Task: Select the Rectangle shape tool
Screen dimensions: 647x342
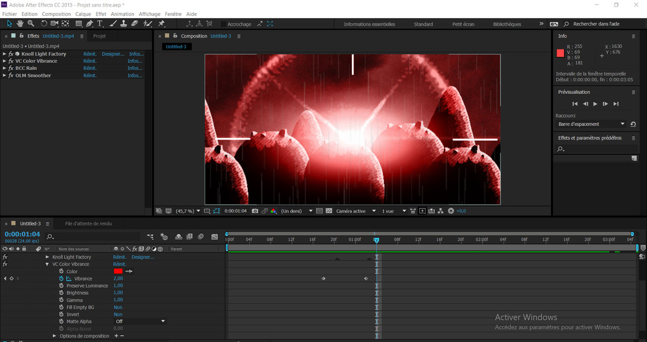Action: [79, 24]
